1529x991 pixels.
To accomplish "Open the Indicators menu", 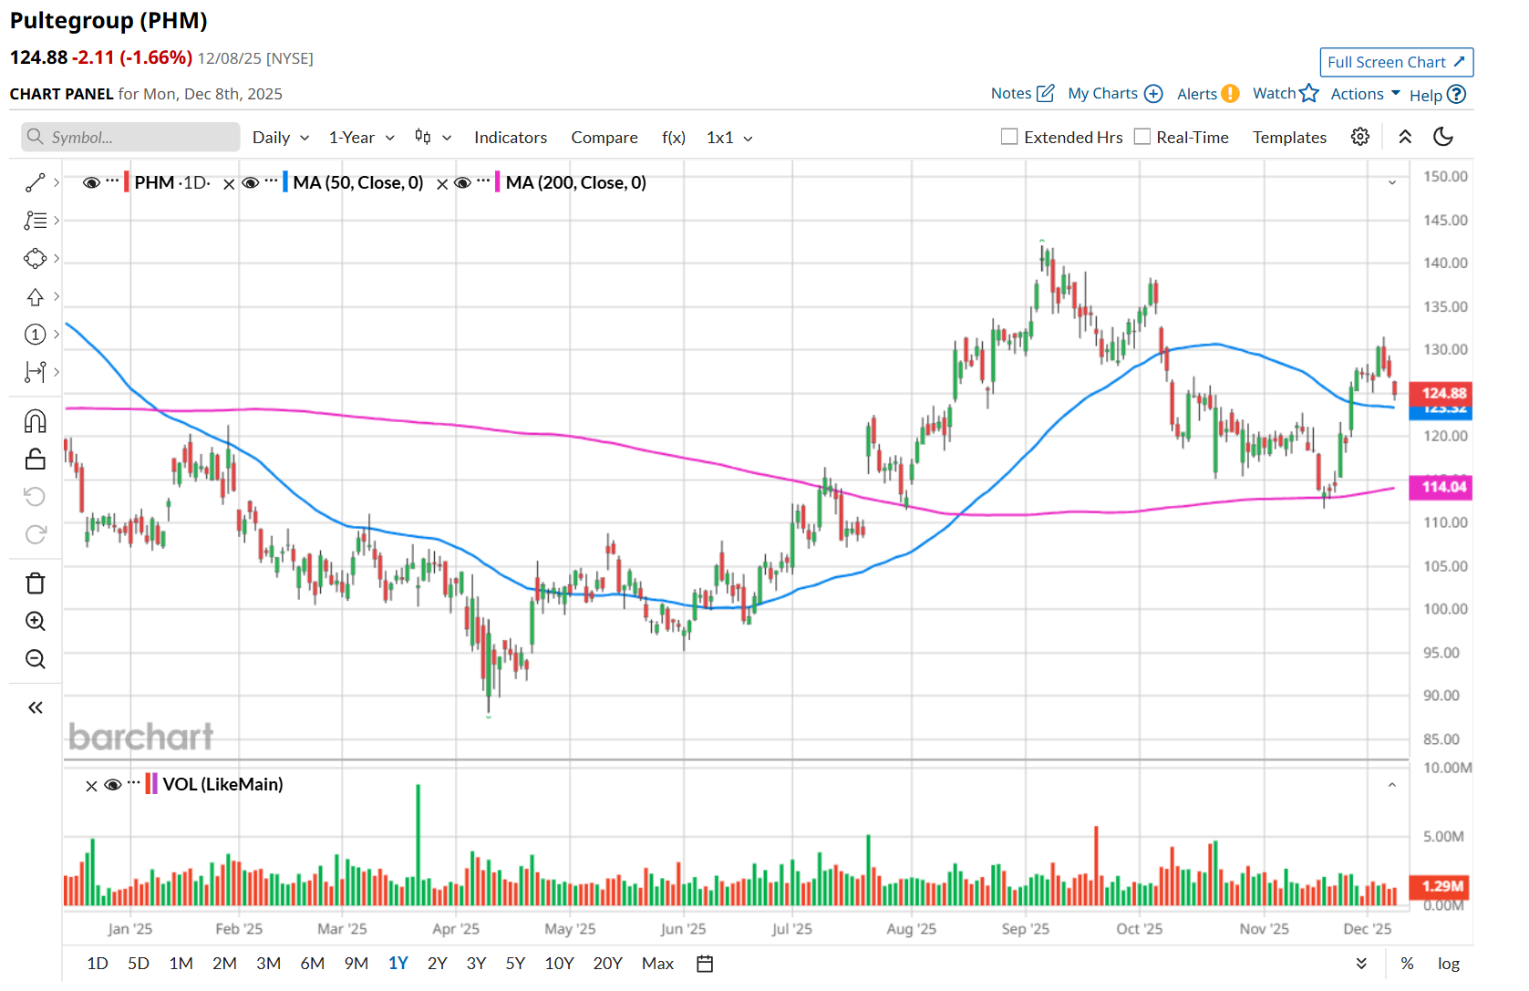I will 510,138.
